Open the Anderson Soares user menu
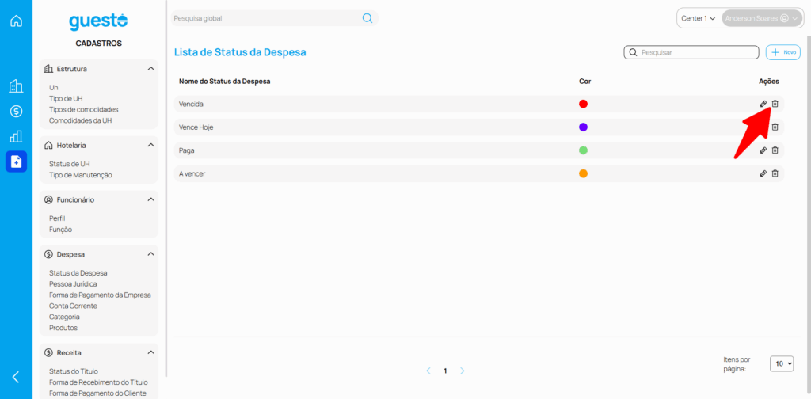This screenshot has height=399, width=811. click(761, 18)
